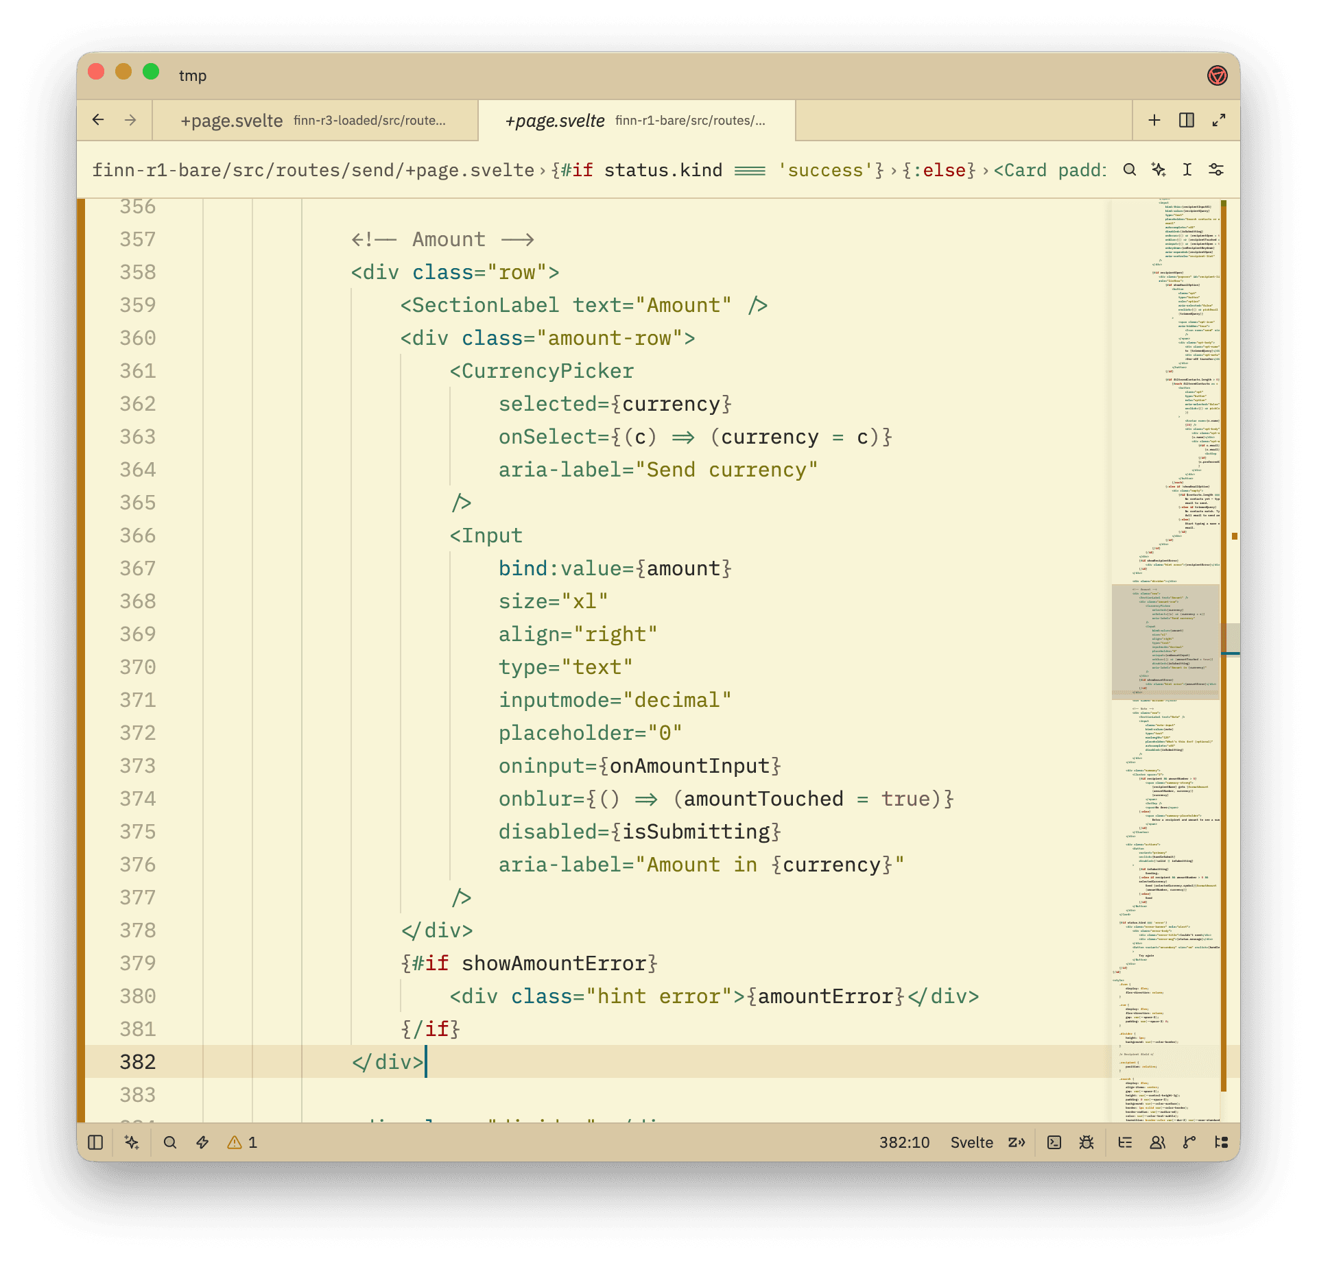Click the <Card padd: breadcrumb segment
The image size is (1317, 1263).
click(1049, 170)
